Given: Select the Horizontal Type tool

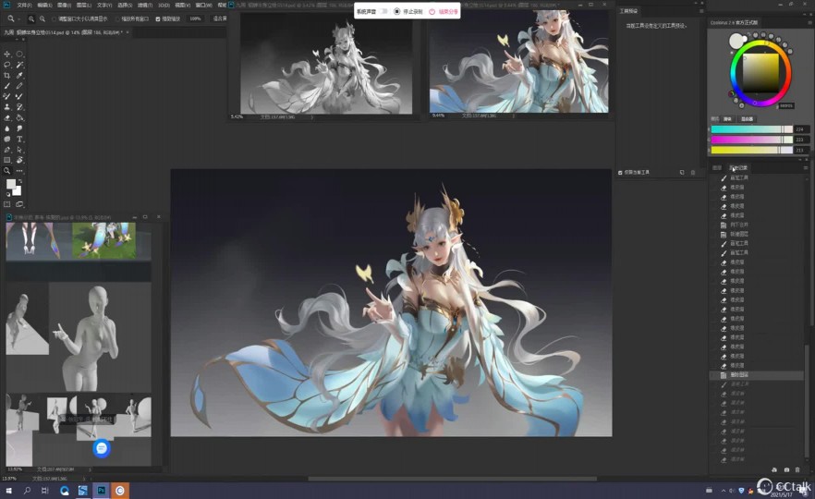Looking at the screenshot, I should point(19,140).
